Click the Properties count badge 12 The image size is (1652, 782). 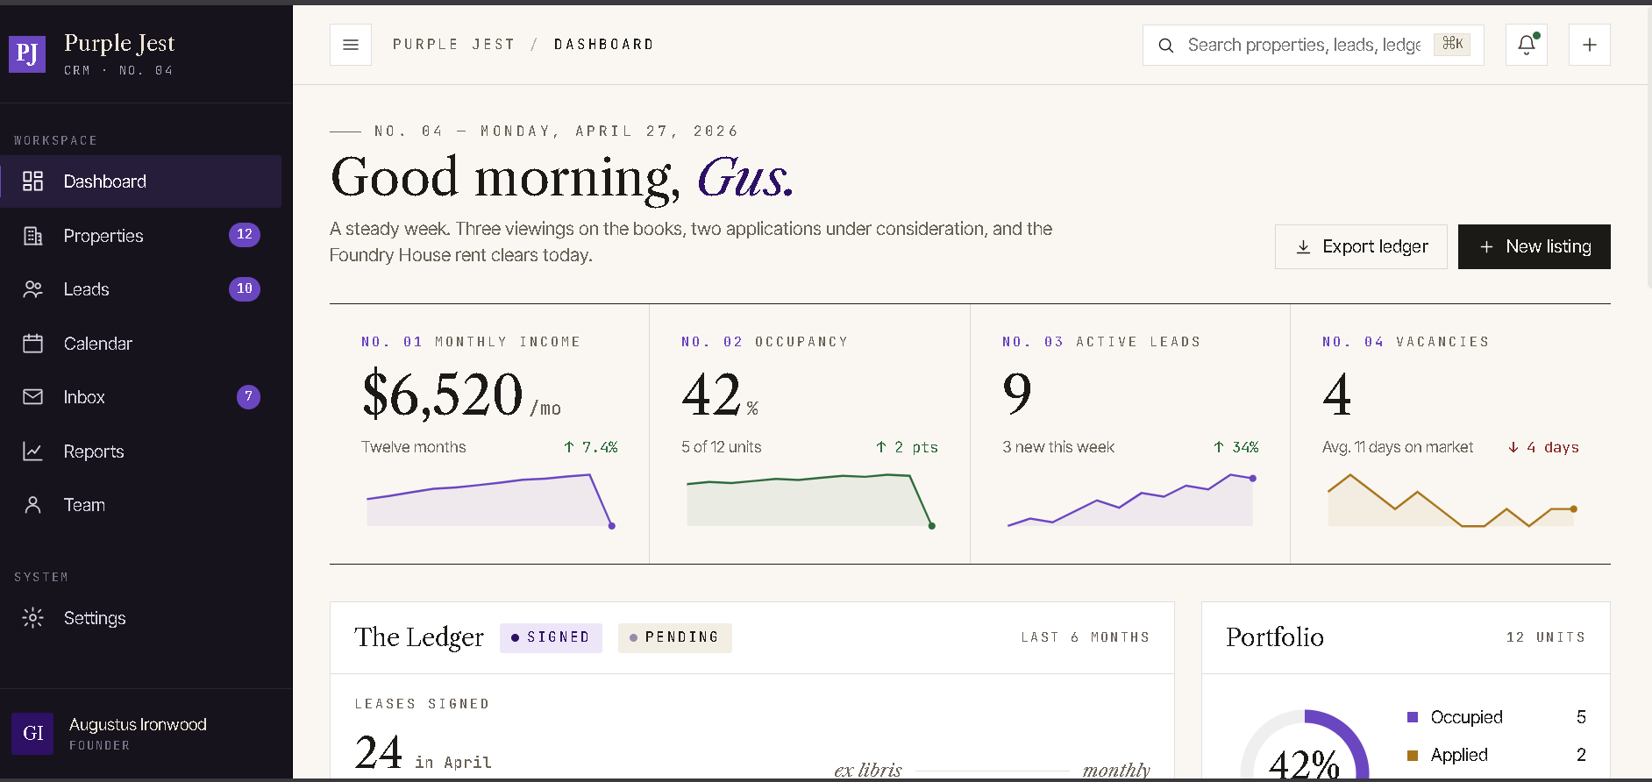click(x=245, y=235)
